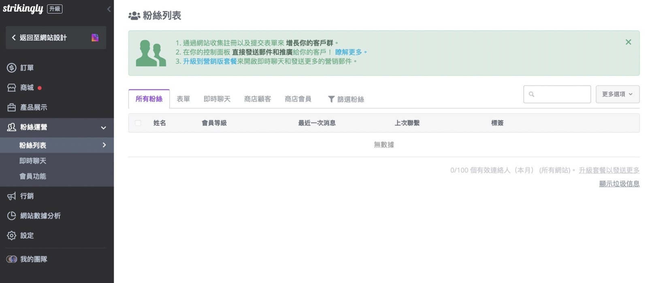Image resolution: width=648 pixels, height=283 pixels.
Task: Open 即時聊天 in the sidebar submenu
Action: 33,161
